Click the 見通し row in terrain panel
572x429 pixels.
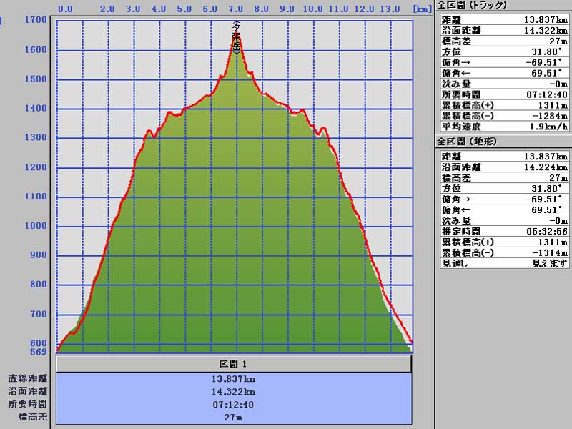(x=504, y=263)
